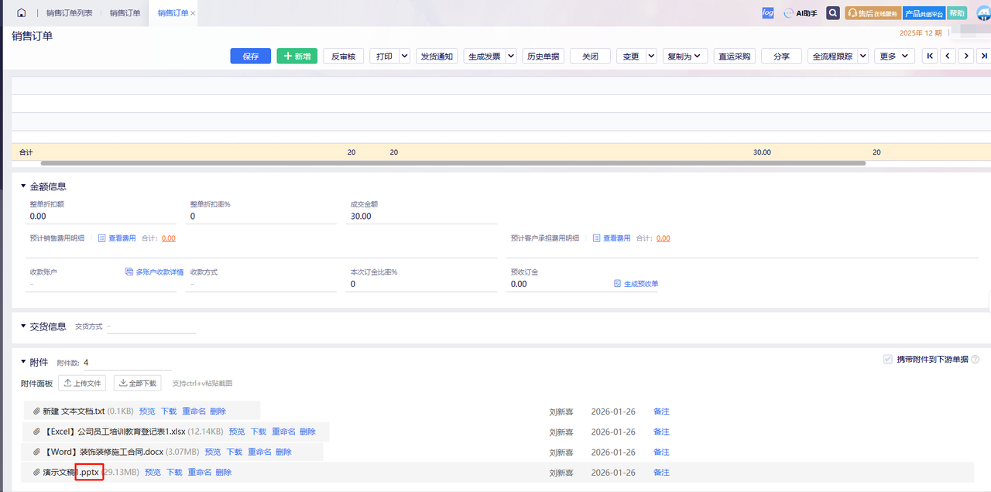Open 售后在线服务 support
The image size is (991, 492).
pos(873,13)
